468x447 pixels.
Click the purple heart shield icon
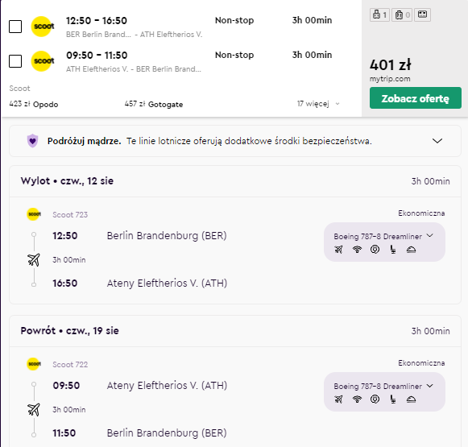coord(32,141)
